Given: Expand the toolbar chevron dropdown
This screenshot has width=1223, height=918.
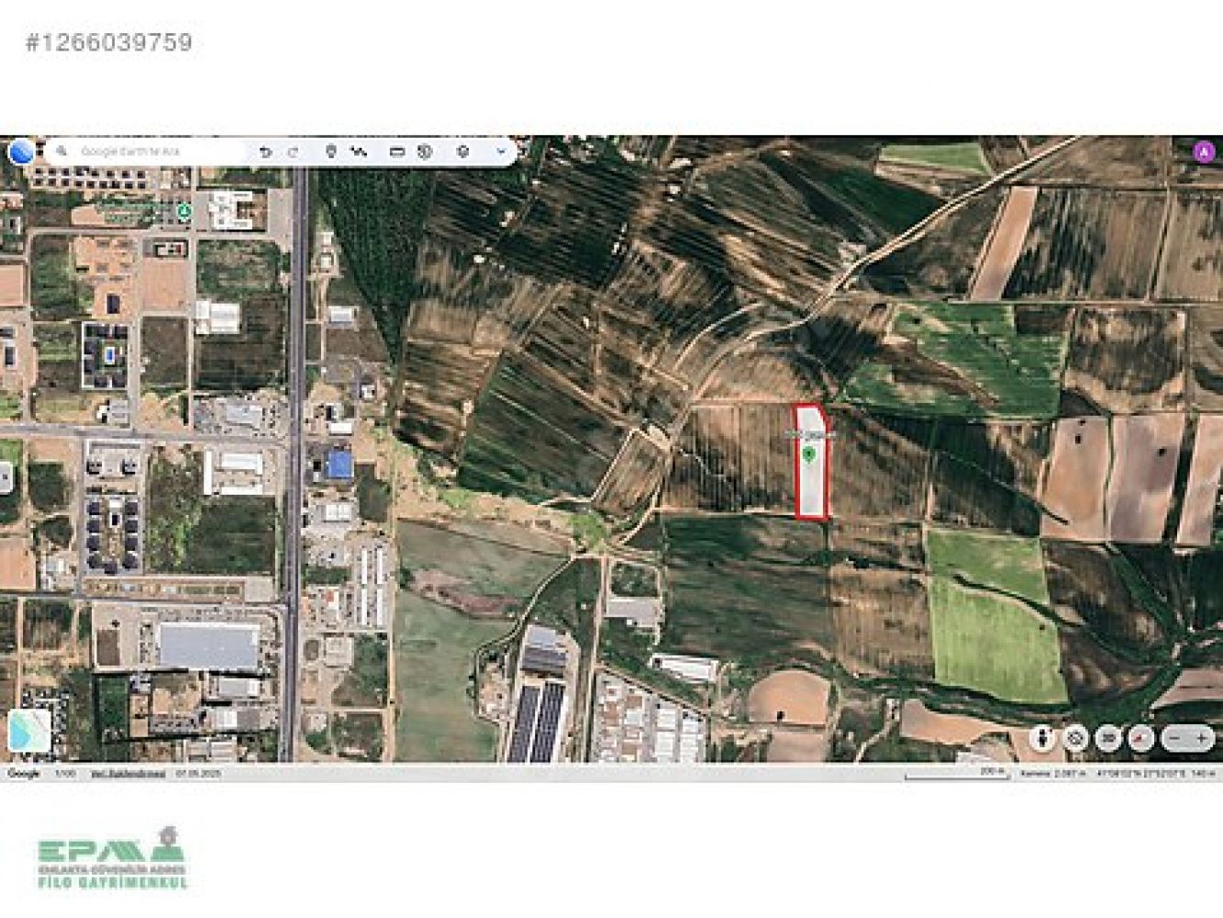Looking at the screenshot, I should coord(501,151).
